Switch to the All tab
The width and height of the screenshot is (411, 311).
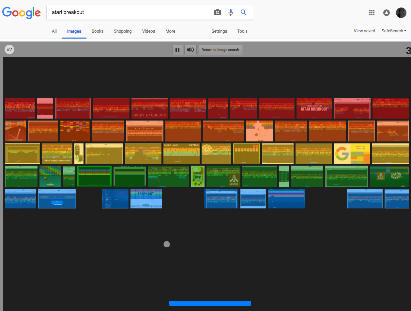(x=54, y=31)
